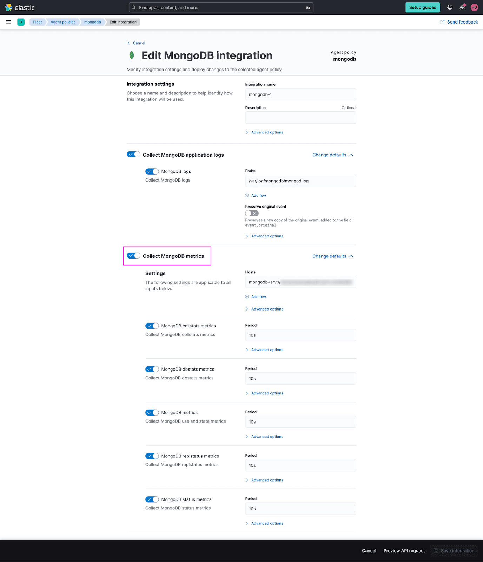Click the HS user avatar
The height and width of the screenshot is (562, 483).
474,7
